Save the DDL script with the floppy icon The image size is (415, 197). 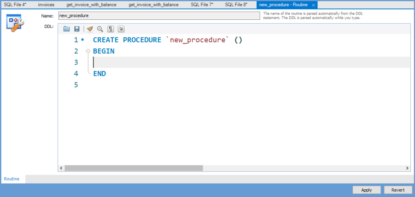click(77, 29)
